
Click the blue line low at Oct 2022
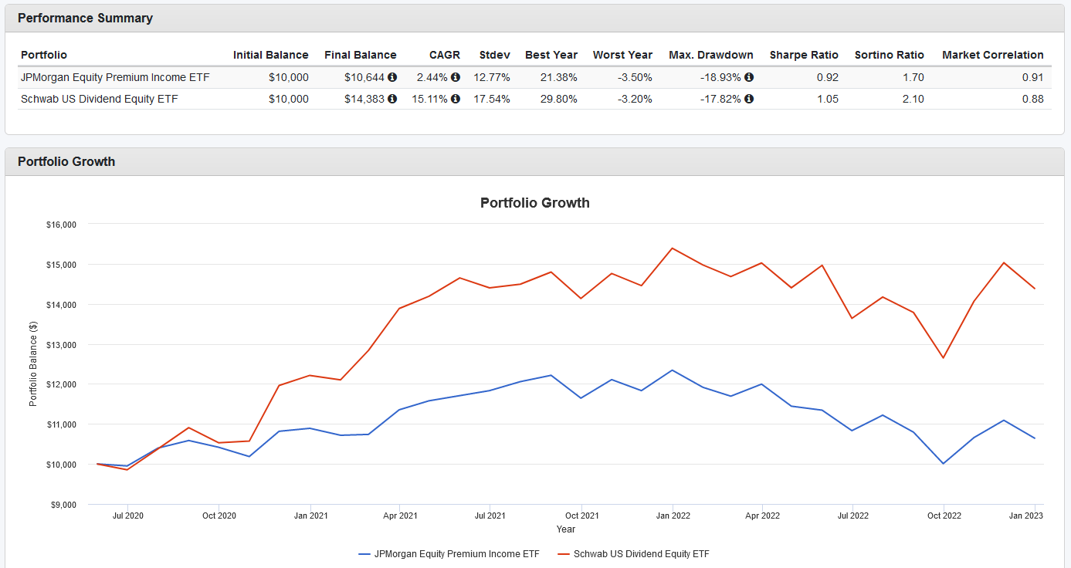(943, 463)
